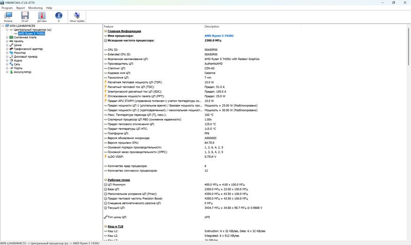
Task: Select the '0.7514 V' voltage value
Action: tap(210, 156)
